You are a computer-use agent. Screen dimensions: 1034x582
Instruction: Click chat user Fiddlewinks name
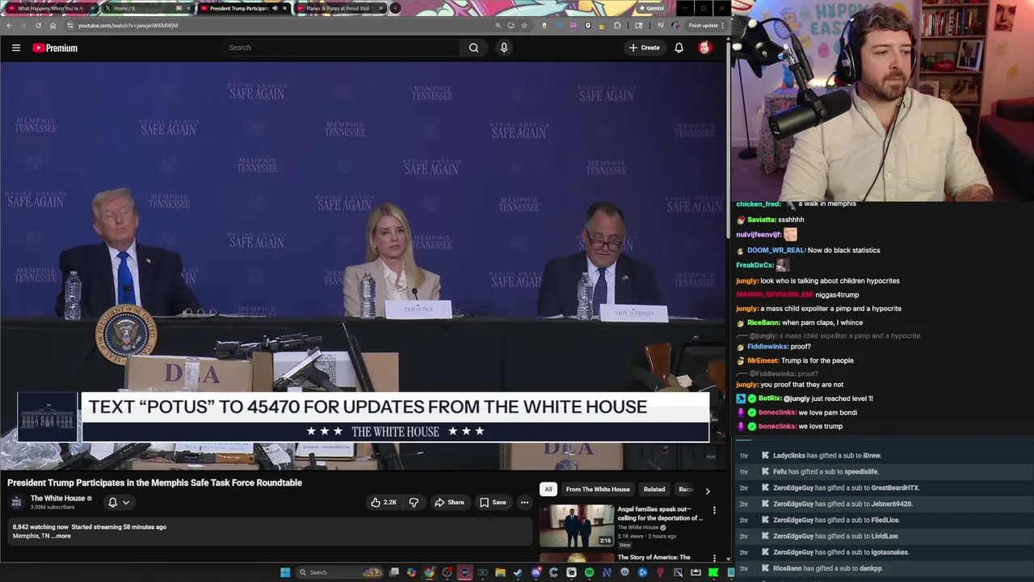[x=767, y=347]
